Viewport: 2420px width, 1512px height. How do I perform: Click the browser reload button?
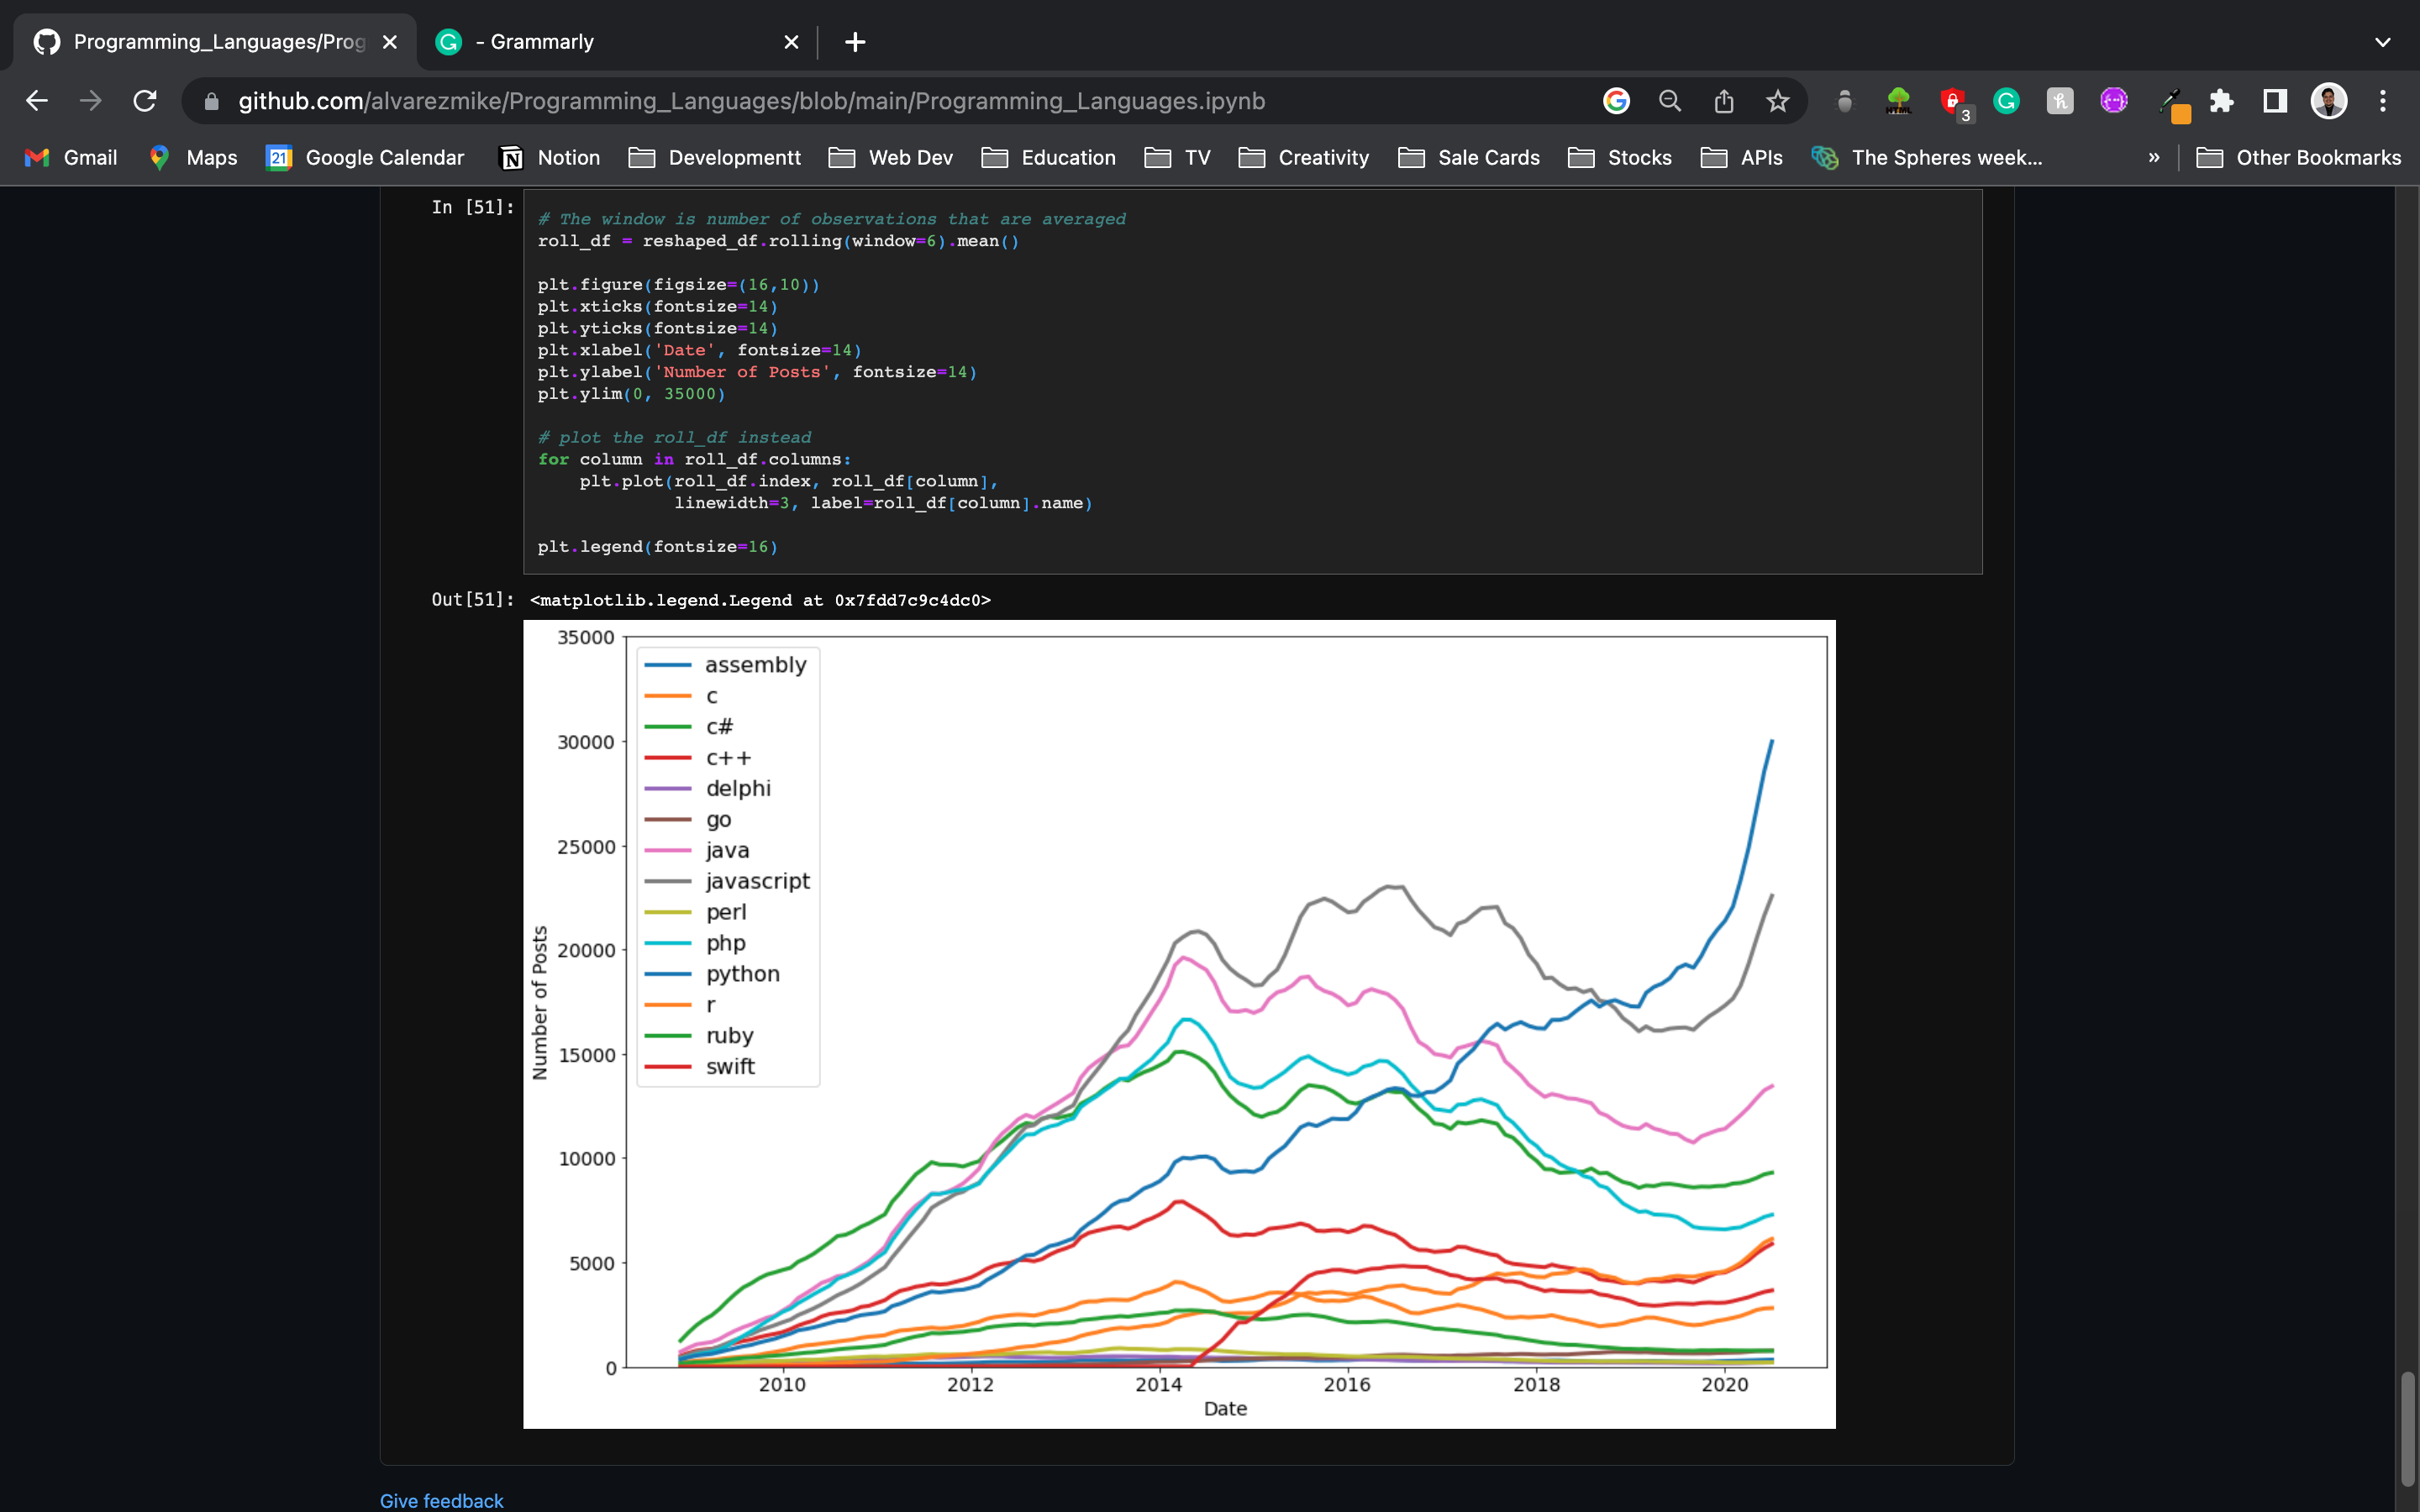[145, 101]
